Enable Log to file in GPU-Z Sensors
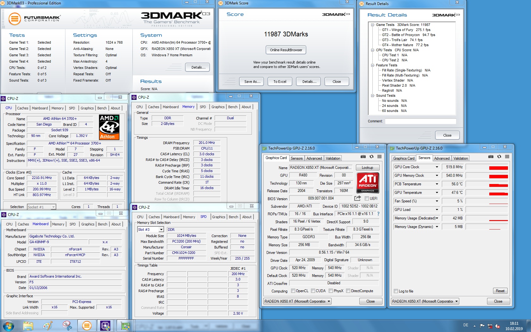Screen dimensions: 531x332 click(x=396, y=291)
